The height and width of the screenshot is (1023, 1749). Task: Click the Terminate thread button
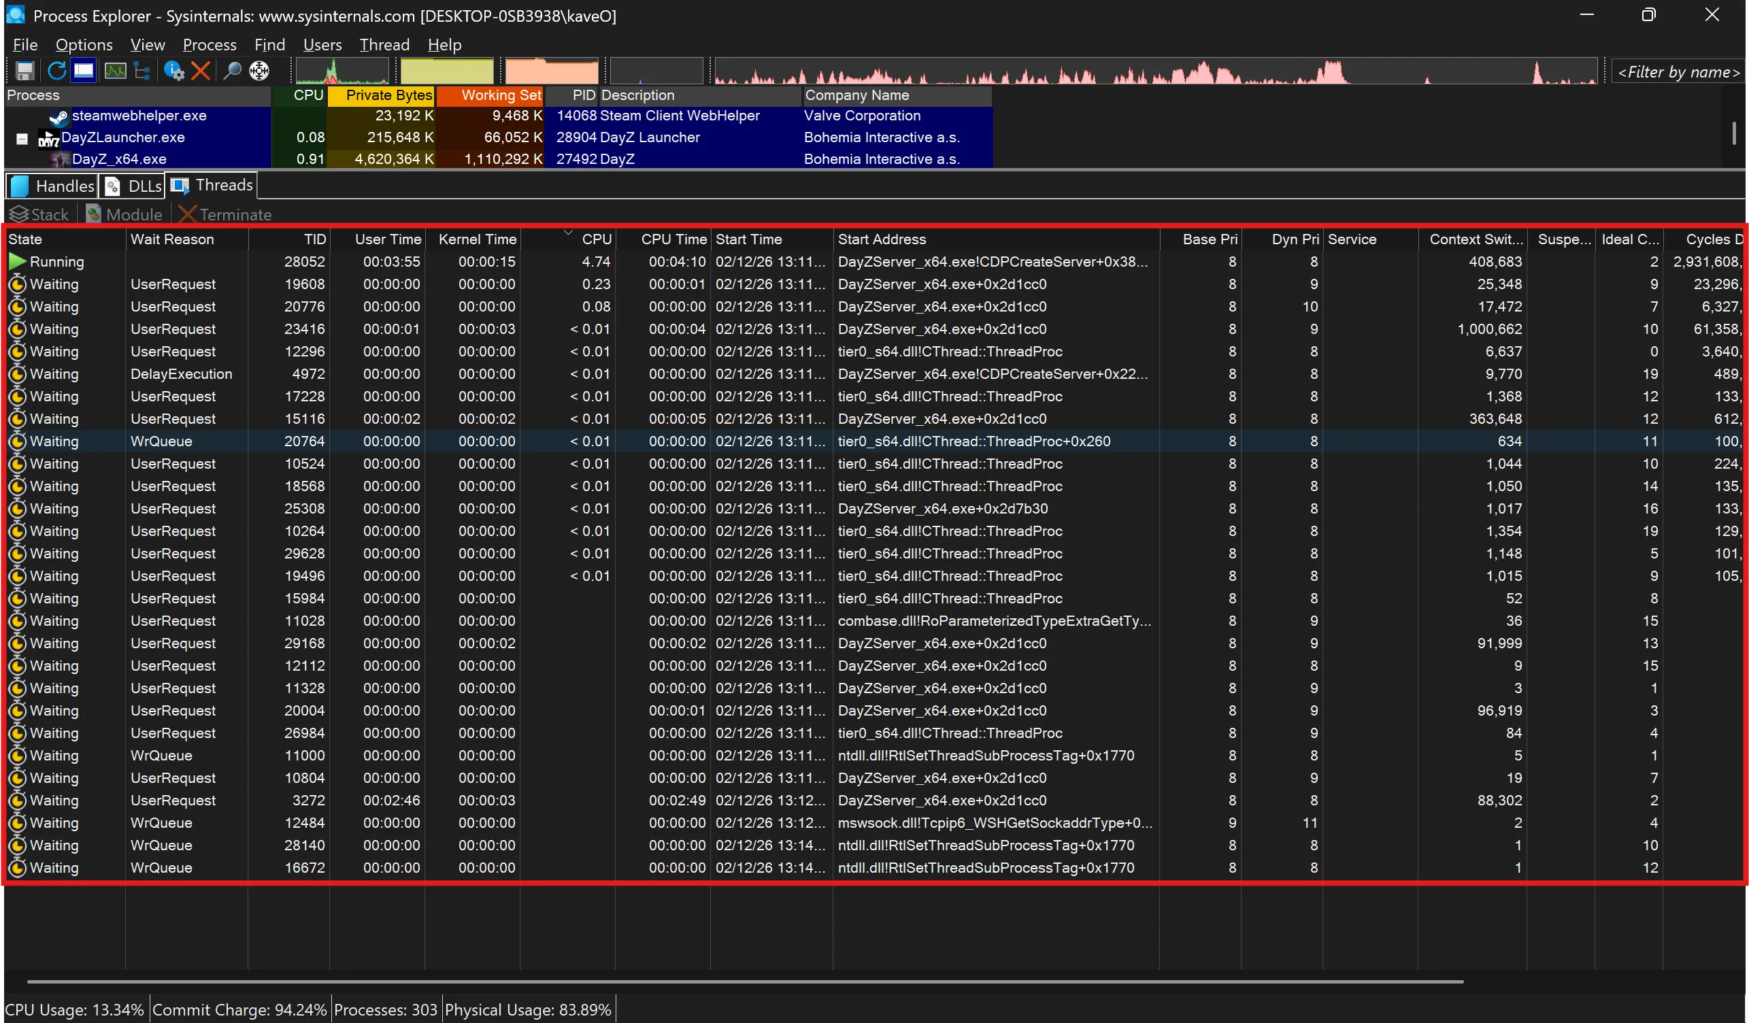tap(225, 215)
